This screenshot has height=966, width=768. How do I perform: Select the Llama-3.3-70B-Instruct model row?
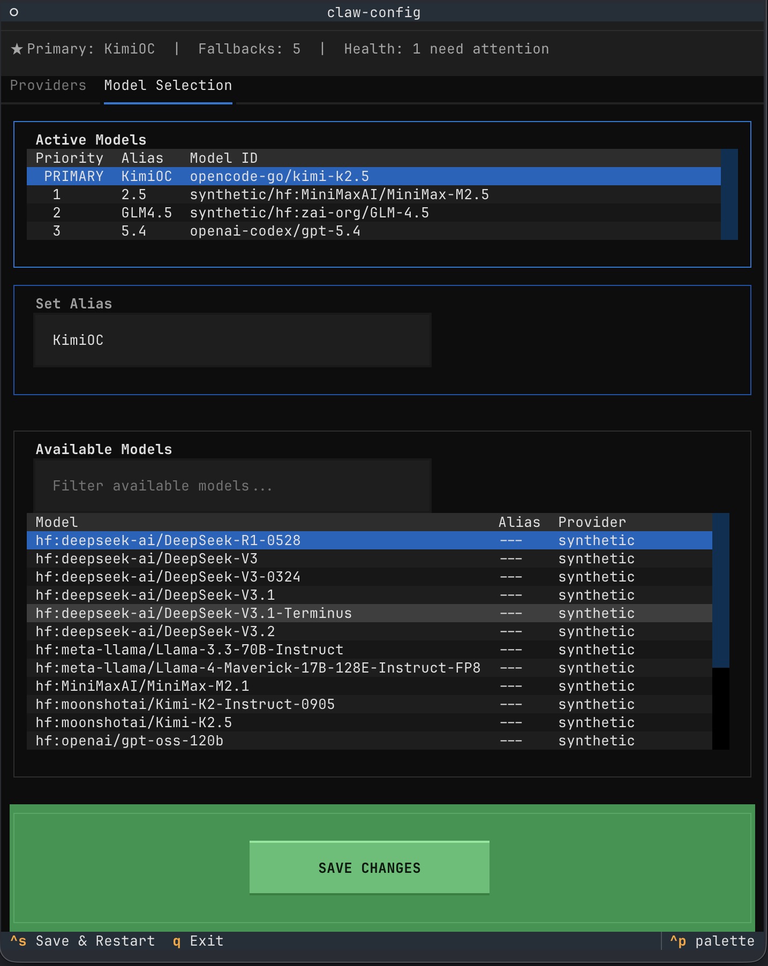pos(368,650)
